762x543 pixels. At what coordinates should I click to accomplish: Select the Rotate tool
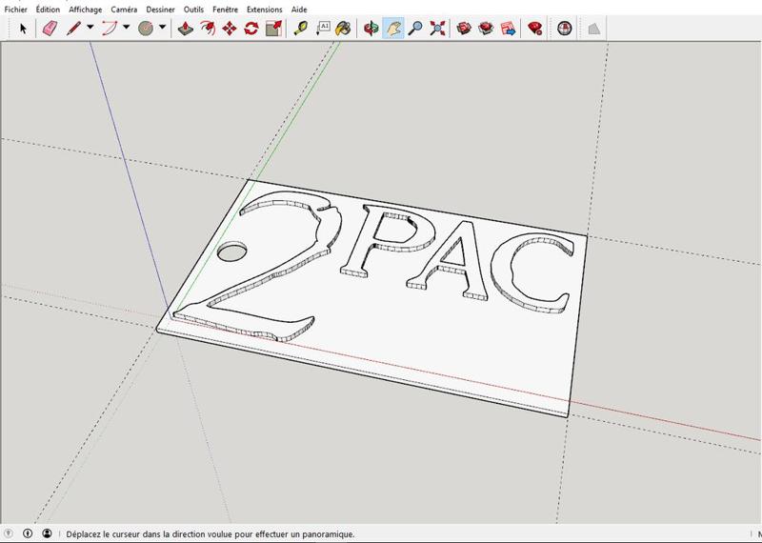251,29
